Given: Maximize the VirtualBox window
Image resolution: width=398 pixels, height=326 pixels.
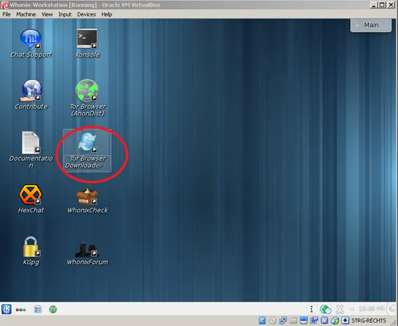Looking at the screenshot, I should [x=382, y=5].
